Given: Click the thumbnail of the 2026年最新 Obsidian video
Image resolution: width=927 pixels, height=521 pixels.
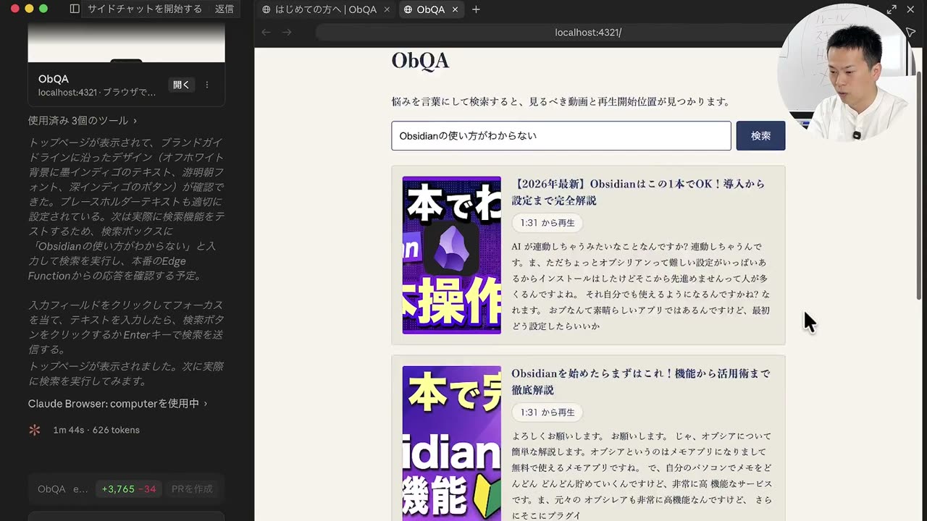Looking at the screenshot, I should point(452,255).
